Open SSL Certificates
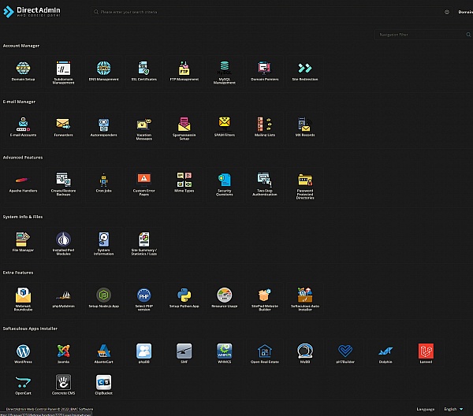473x416 pixels. click(144, 72)
